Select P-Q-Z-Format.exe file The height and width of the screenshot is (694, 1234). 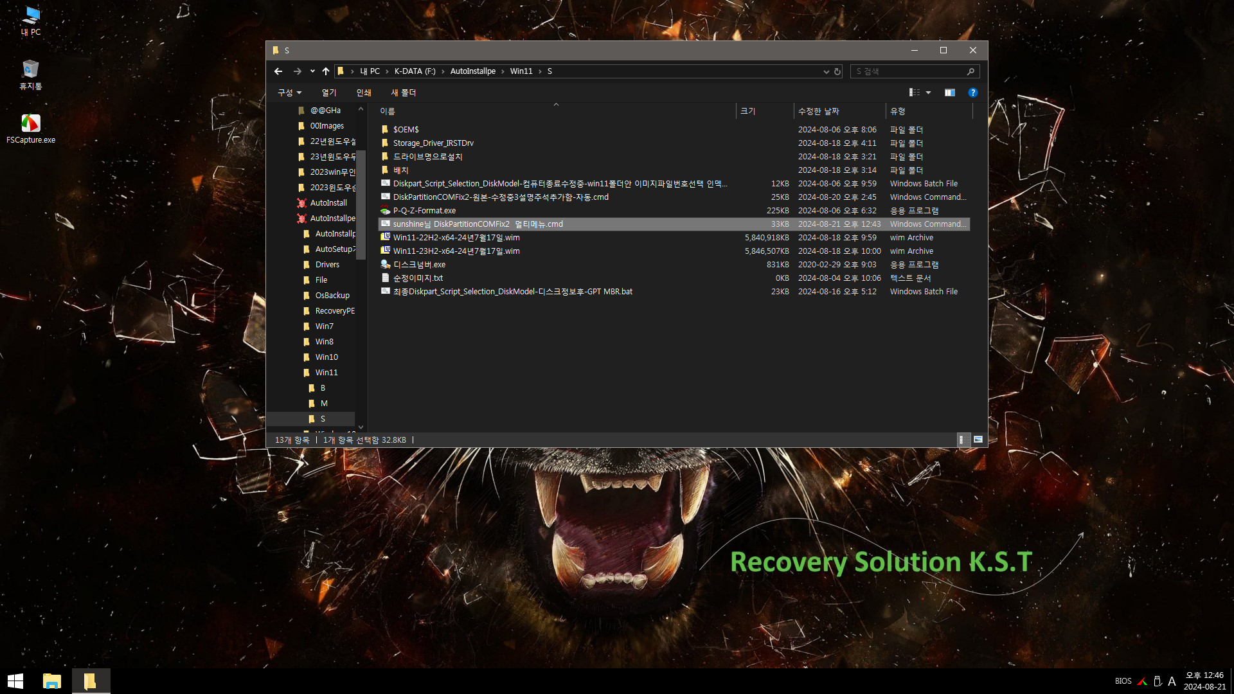[674, 211]
